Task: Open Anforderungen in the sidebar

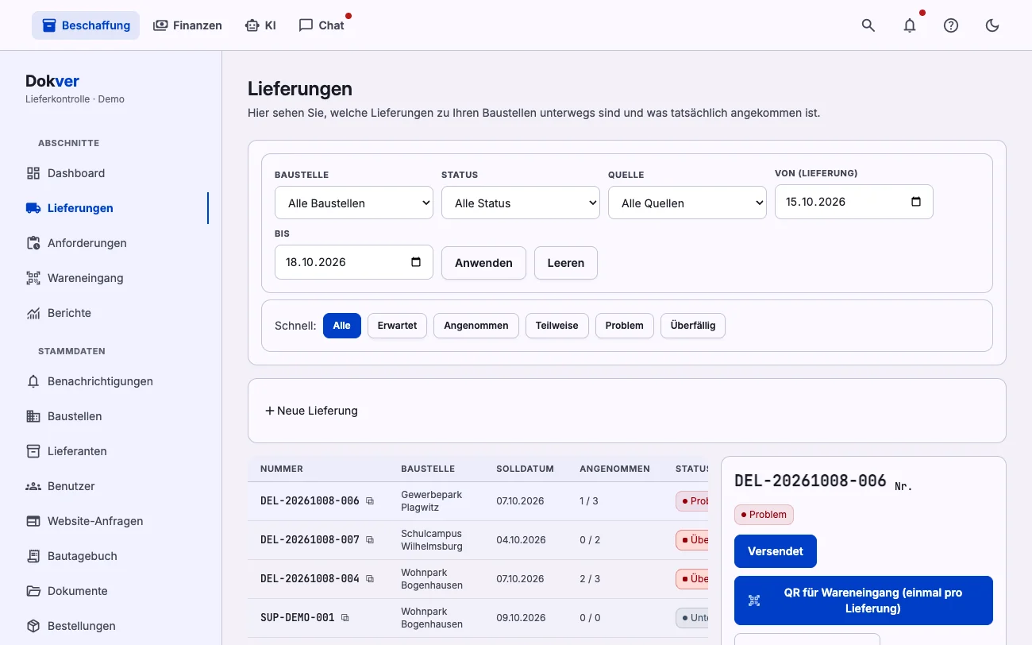Action: coord(111,243)
